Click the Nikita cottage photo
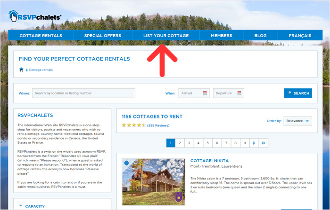The image size is (330, 210). (x=153, y=182)
